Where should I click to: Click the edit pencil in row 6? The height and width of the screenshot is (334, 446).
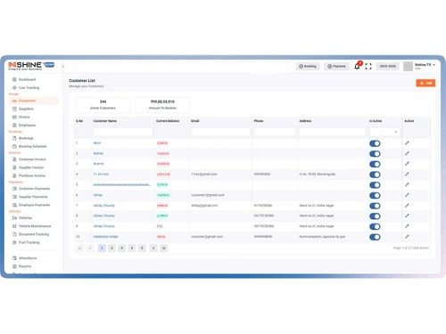pyautogui.click(x=407, y=195)
